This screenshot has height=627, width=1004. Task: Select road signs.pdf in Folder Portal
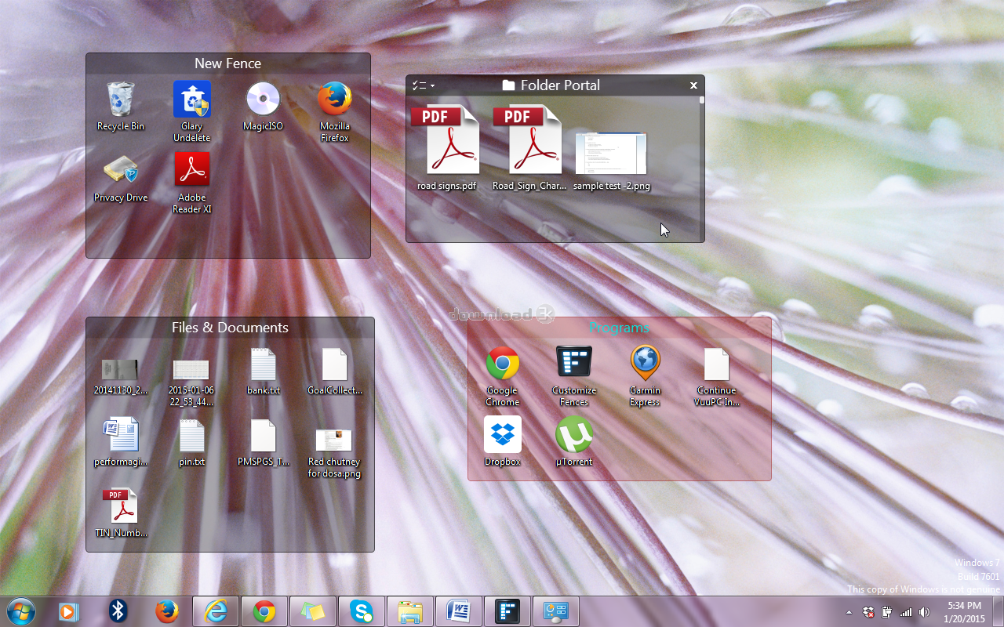[x=447, y=149]
